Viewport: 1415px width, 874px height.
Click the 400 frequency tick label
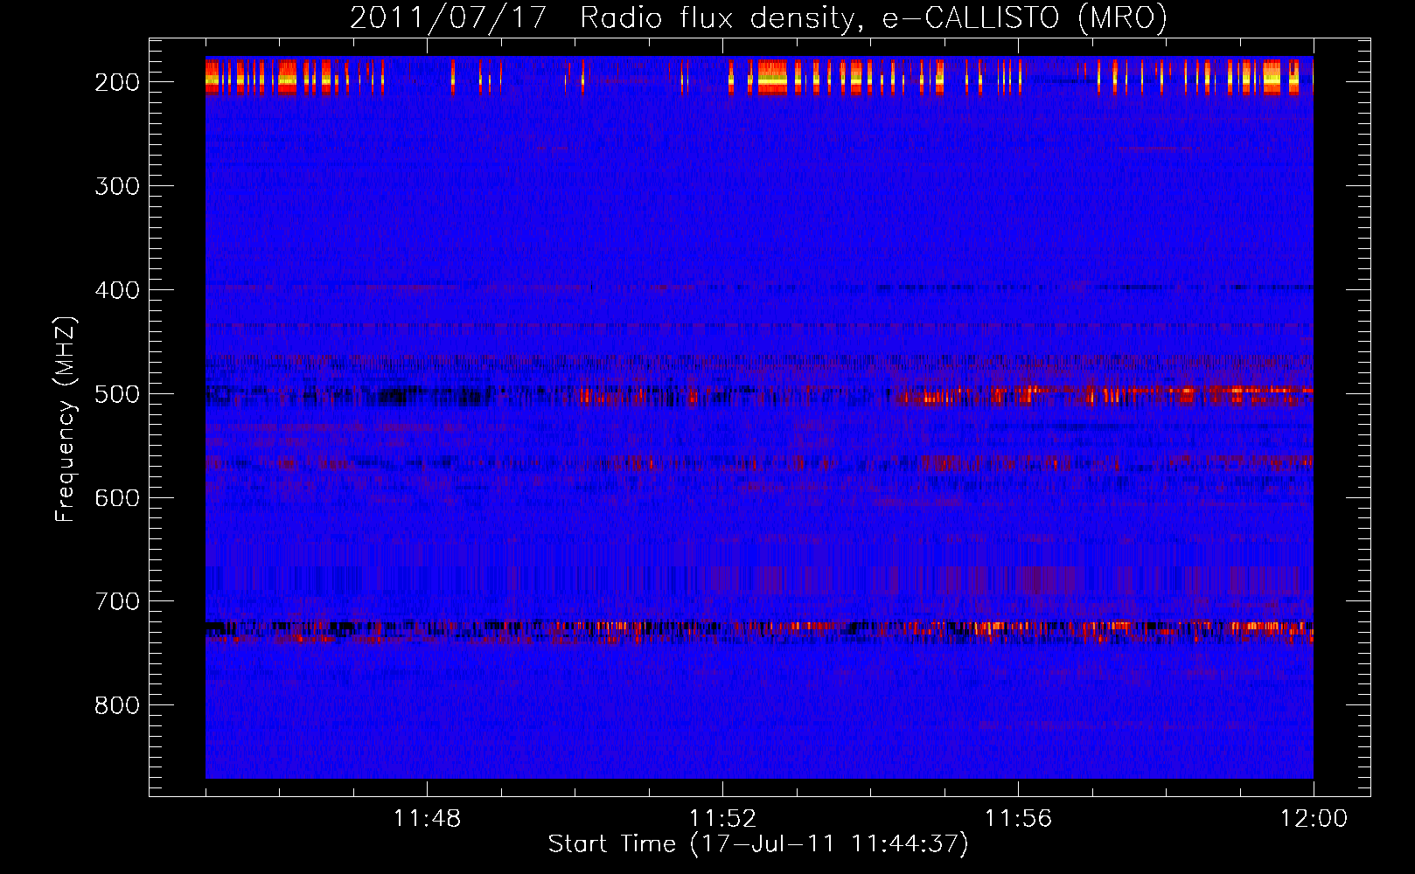point(117,290)
